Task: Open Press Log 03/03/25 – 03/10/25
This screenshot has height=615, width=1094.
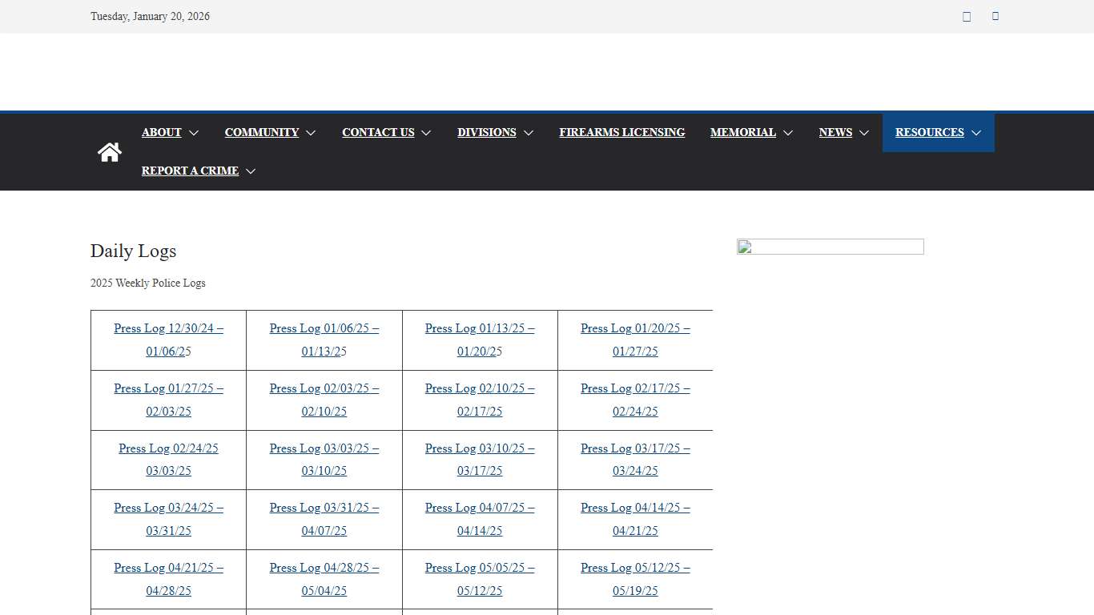Action: click(x=324, y=460)
